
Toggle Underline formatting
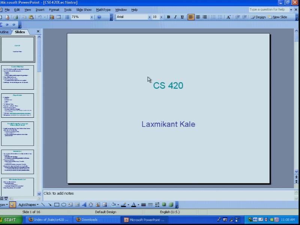pyautogui.click(x=182, y=17)
